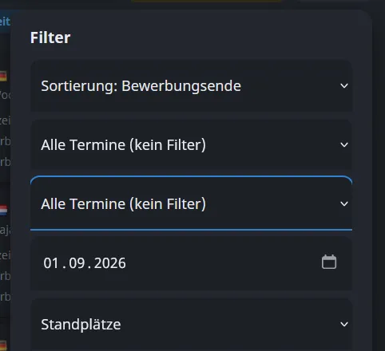Screen dimensions: 385x351
Task: Click the Sortierung dropdown chevron arrow
Action: [344, 86]
